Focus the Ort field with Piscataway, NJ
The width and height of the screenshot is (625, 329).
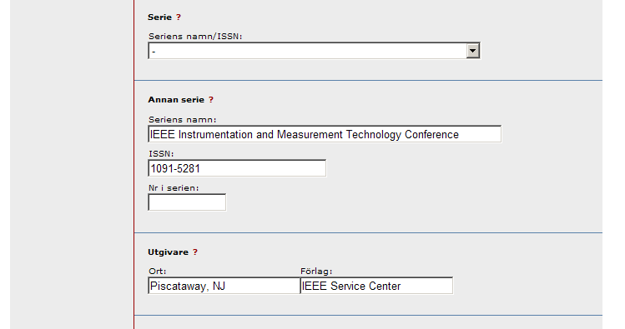pos(224,286)
